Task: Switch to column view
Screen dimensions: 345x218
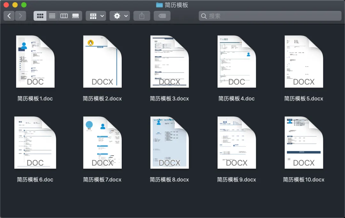Action: point(64,16)
